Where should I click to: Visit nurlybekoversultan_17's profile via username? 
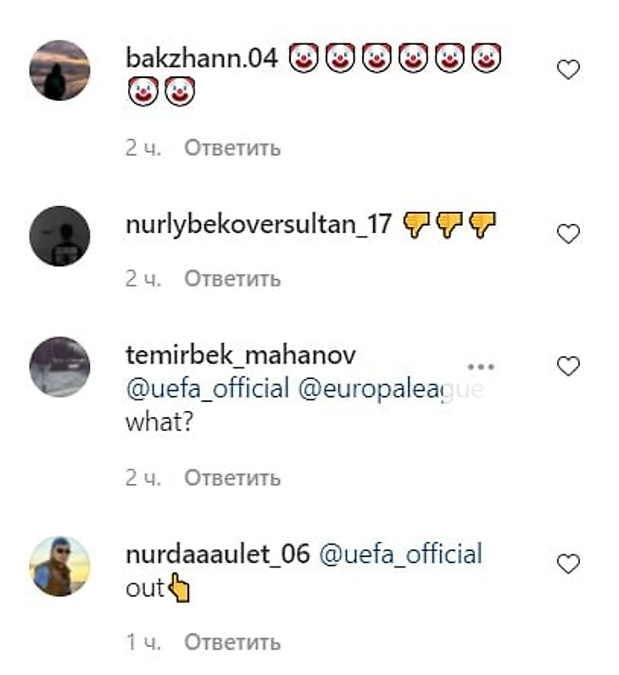click(x=259, y=224)
